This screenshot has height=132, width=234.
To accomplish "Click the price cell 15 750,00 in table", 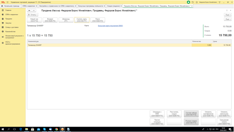I will pos(222,45).
